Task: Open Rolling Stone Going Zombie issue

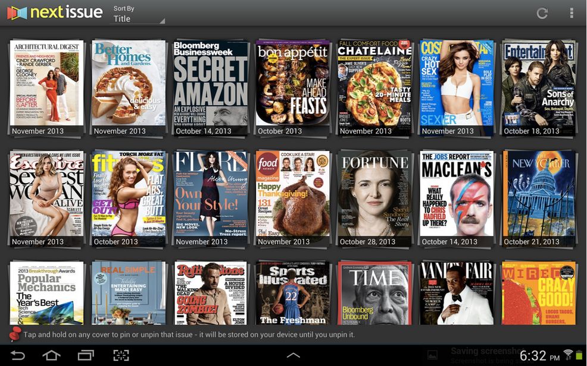Action: coord(210,293)
